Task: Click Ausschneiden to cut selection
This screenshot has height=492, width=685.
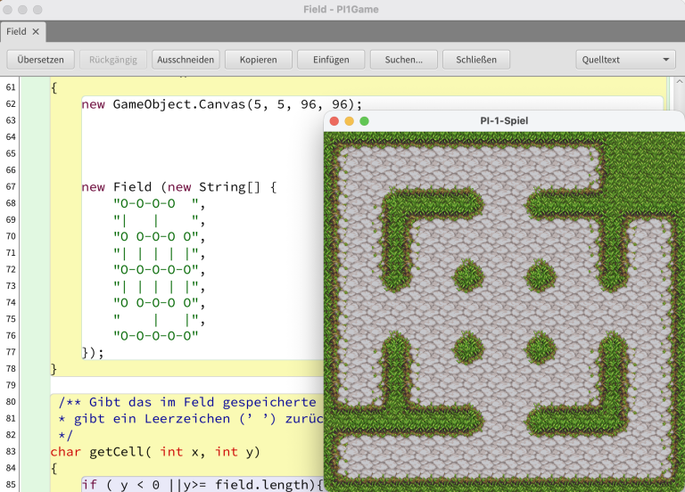Action: tap(186, 60)
